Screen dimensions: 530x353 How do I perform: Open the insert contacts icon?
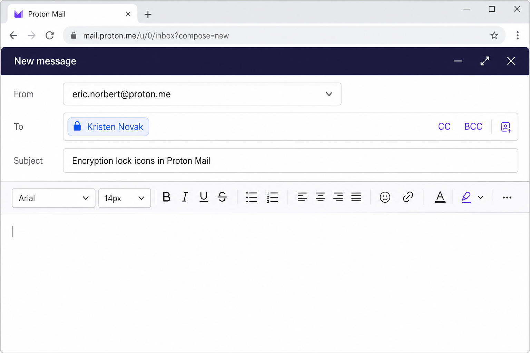point(506,127)
